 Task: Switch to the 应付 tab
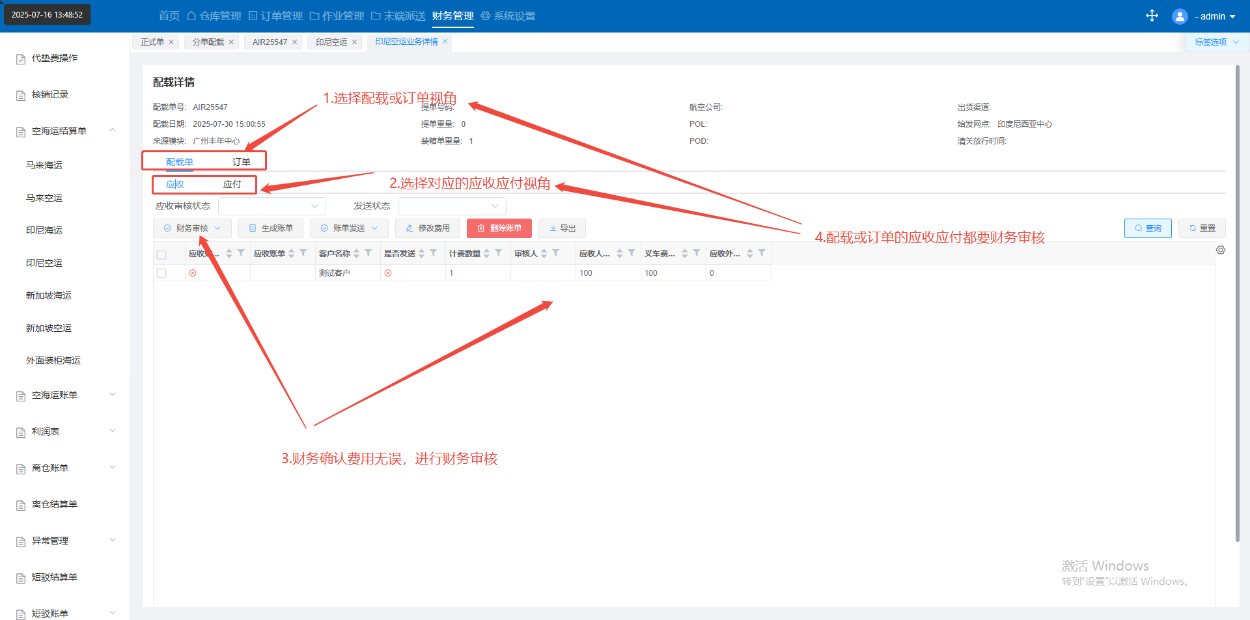[x=232, y=185]
